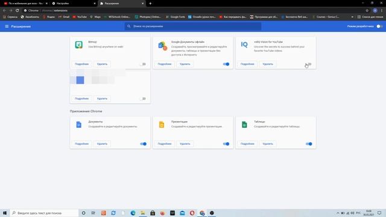This screenshot has height=217, width=386.
Task: Open Chrome from the taskbar
Action: pos(202,213)
